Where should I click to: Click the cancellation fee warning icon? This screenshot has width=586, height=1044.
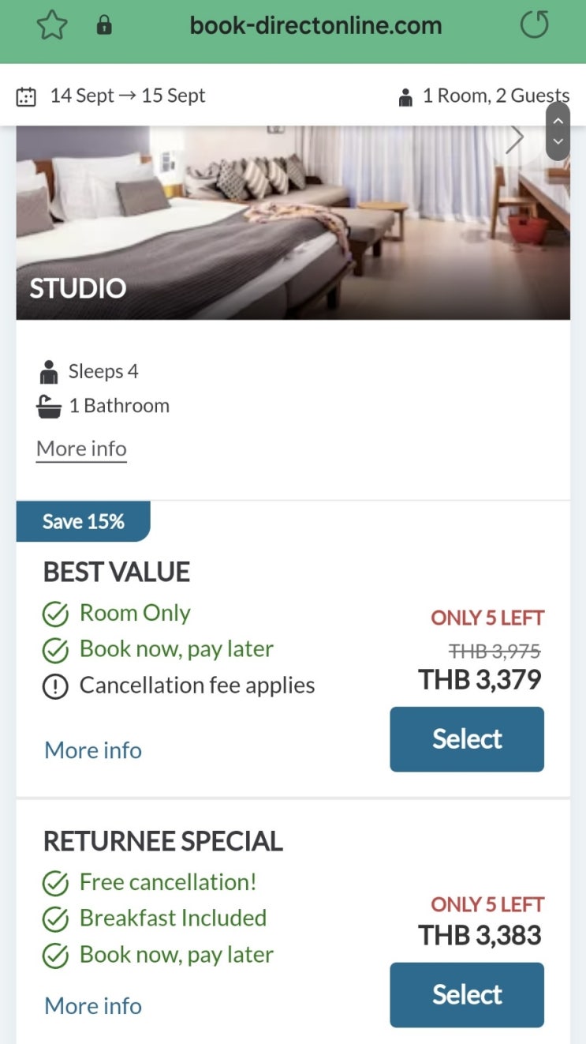pyautogui.click(x=54, y=686)
